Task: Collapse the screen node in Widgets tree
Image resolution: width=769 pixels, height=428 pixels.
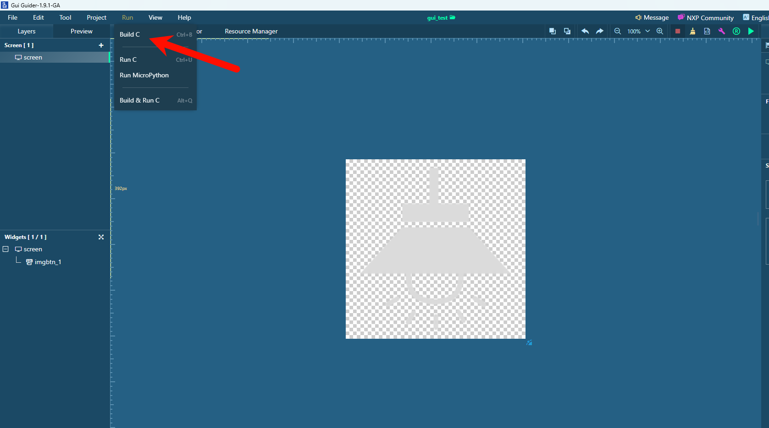Action: pyautogui.click(x=6, y=249)
